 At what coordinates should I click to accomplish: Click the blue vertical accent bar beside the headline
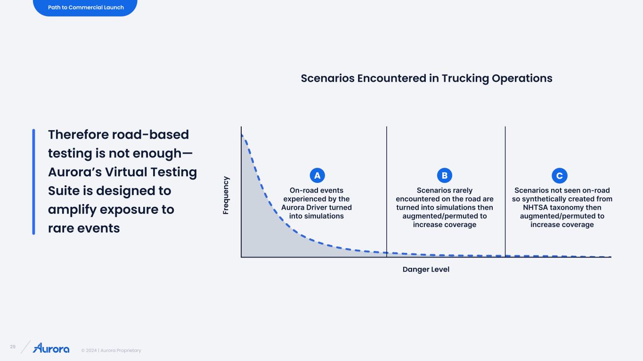(x=33, y=181)
